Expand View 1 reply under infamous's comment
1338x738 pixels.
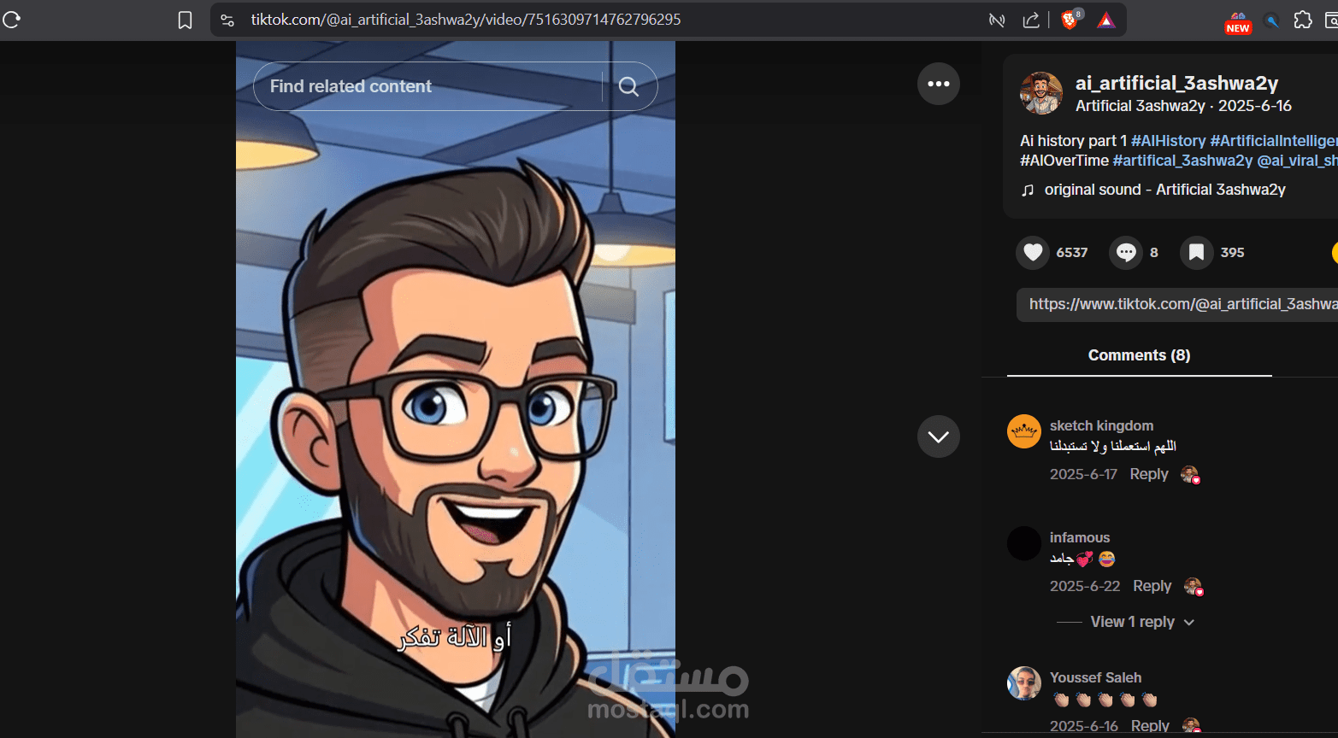click(1142, 622)
